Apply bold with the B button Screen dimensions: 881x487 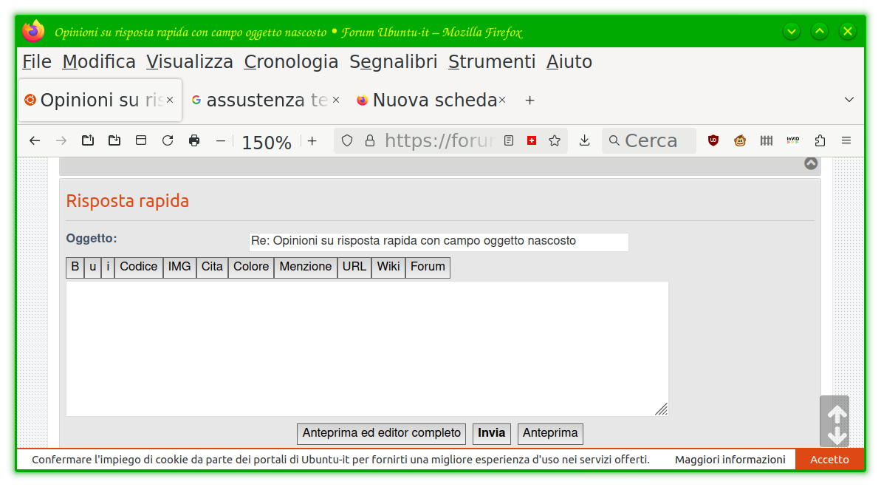coord(75,267)
